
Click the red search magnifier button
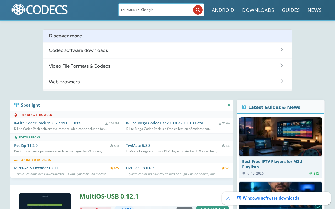198,10
